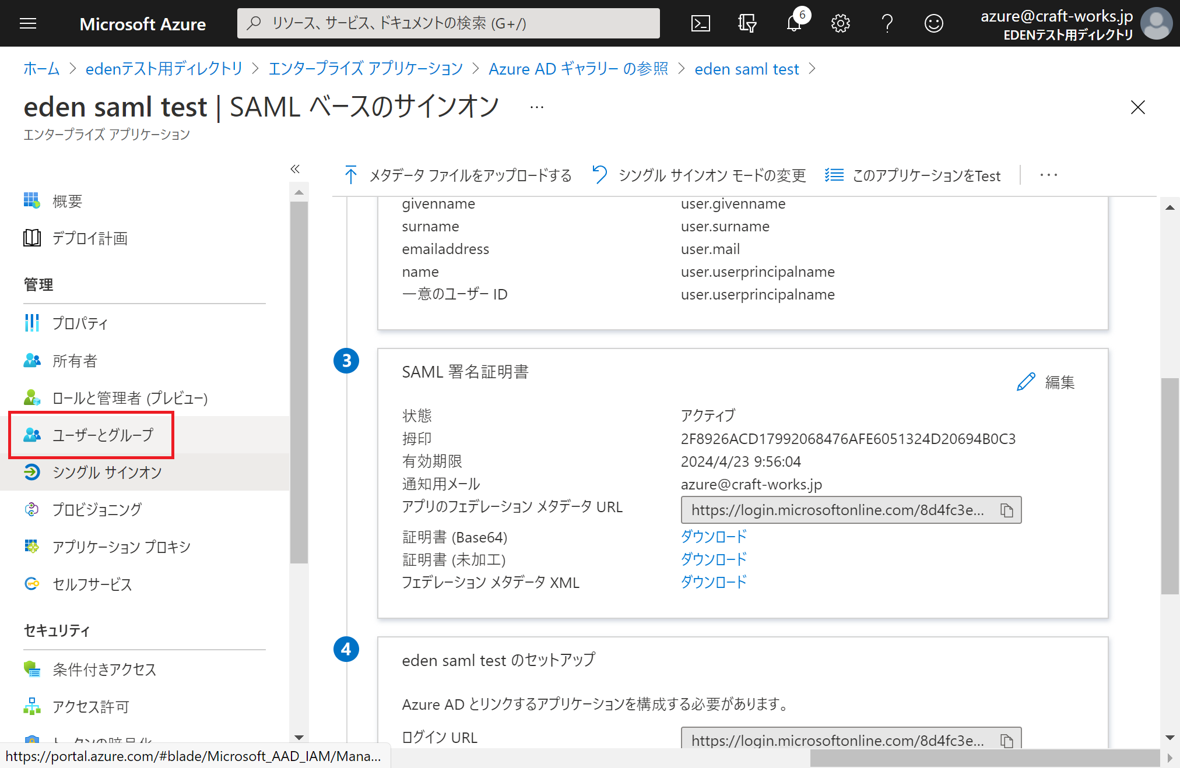Click thumbprint value 2F8926ACD179...
Viewport: 1180px width, 768px height.
(x=848, y=439)
